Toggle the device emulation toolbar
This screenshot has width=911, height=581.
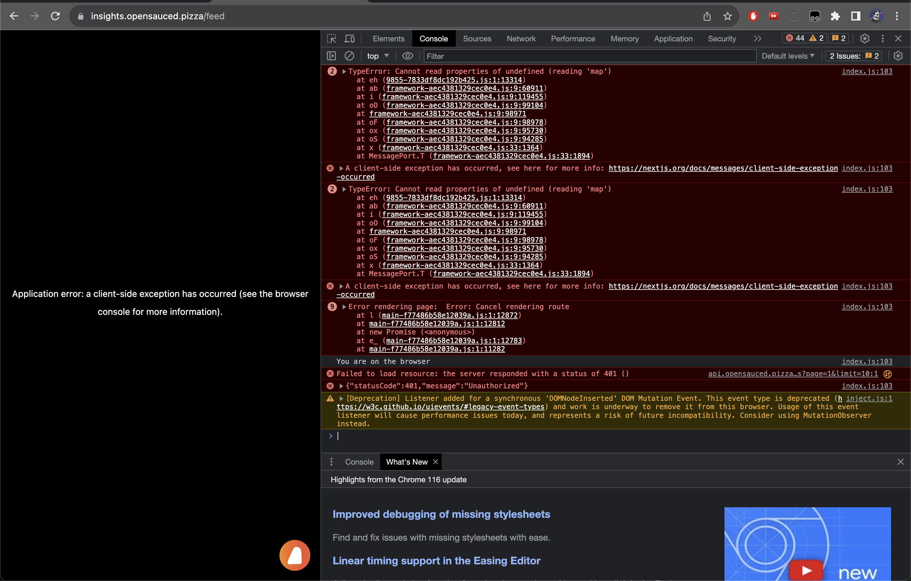click(349, 38)
